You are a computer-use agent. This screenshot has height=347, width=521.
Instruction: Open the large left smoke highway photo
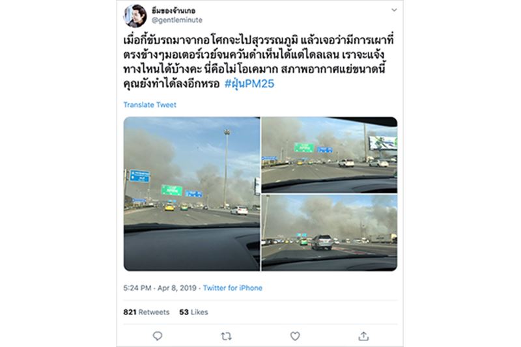pyautogui.click(x=191, y=194)
